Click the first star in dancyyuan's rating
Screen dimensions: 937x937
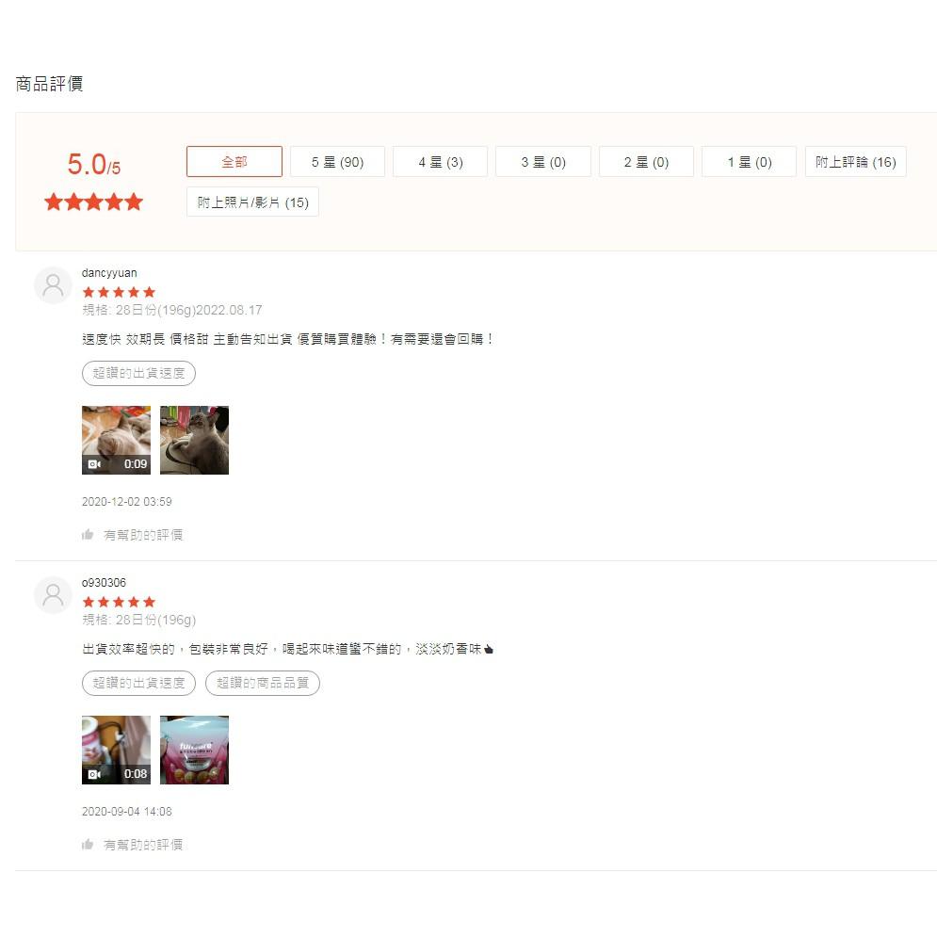88,291
